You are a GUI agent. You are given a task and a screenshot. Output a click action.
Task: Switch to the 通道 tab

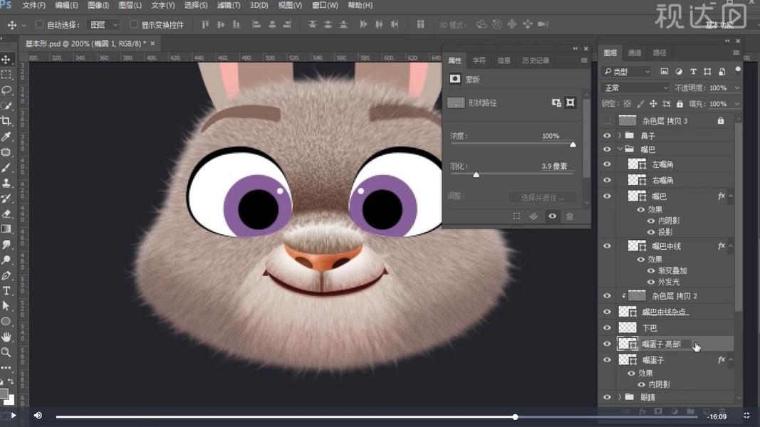[x=635, y=53]
